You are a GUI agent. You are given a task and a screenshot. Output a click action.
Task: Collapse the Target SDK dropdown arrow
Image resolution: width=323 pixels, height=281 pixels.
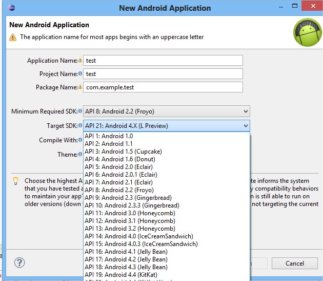click(246, 125)
